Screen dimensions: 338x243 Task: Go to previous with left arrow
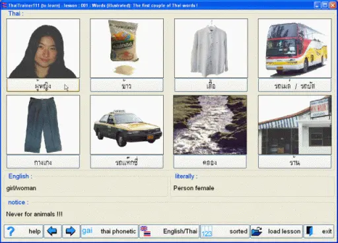(53, 231)
